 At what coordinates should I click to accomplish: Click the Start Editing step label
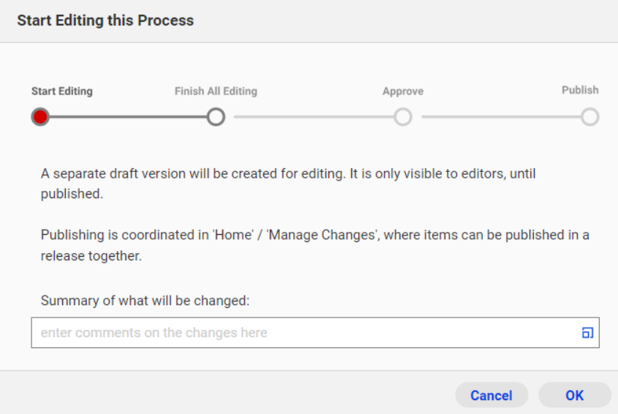click(x=62, y=91)
